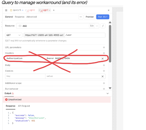Click the vertical scrollbar thumb

110,44
